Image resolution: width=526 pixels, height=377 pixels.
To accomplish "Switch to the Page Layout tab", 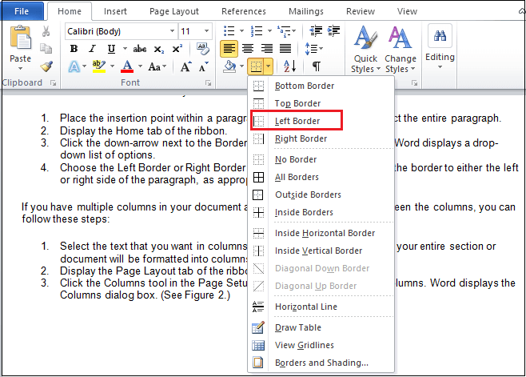I will click(x=173, y=11).
